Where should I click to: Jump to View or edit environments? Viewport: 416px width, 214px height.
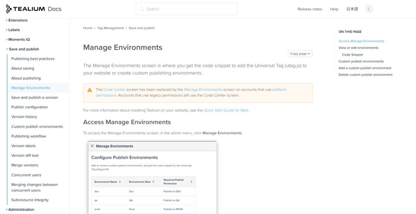point(358,48)
